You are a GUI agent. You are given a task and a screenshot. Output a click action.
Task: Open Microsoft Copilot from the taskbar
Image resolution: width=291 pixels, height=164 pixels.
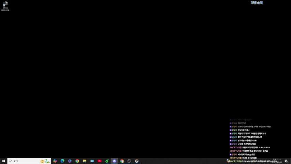55,161
